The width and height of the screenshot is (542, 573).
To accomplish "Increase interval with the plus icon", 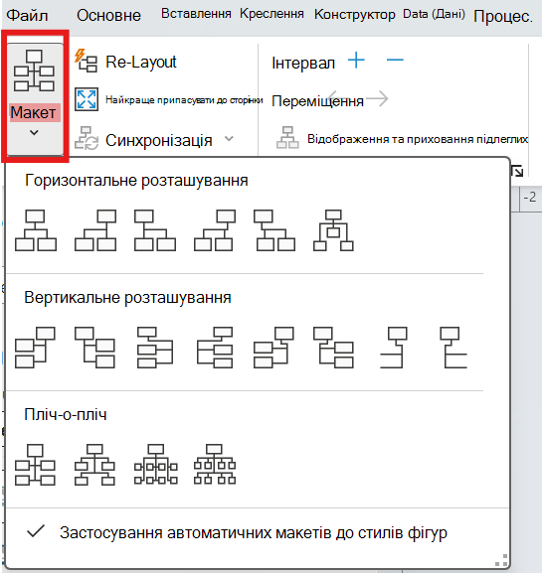I will coord(356,60).
